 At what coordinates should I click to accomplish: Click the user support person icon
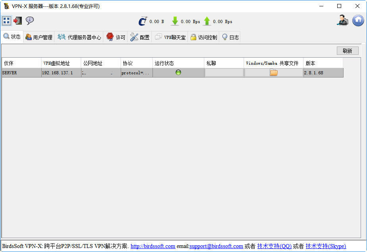coord(342,20)
